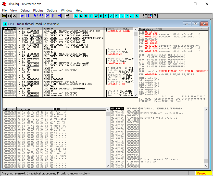Show the Source window (S)
The image size is (213, 176).
click(x=137, y=16)
